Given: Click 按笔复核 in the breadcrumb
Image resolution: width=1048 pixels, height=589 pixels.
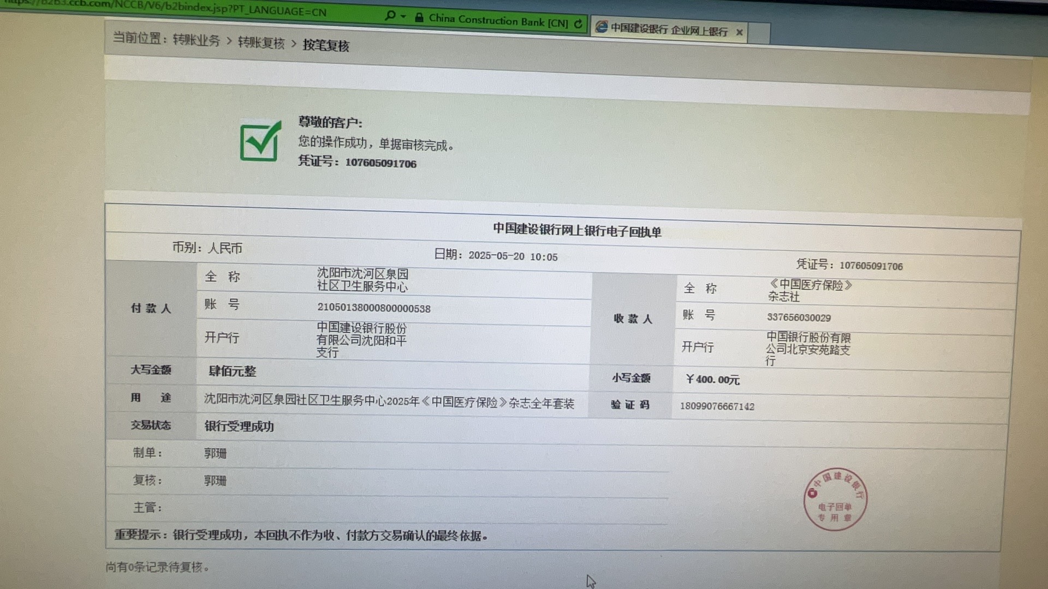Looking at the screenshot, I should (326, 45).
